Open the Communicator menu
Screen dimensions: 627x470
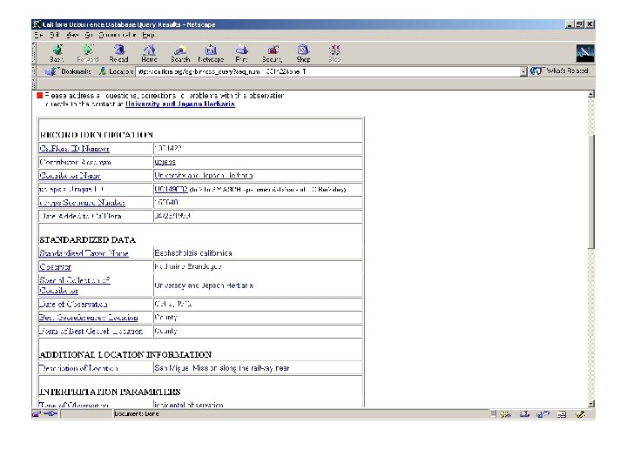tap(118, 35)
